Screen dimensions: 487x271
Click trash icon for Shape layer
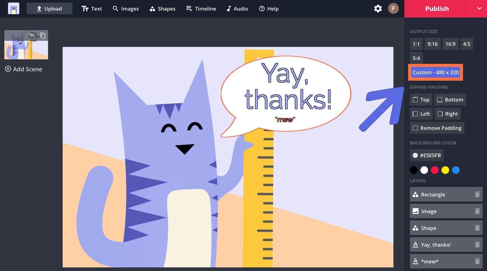477,228
